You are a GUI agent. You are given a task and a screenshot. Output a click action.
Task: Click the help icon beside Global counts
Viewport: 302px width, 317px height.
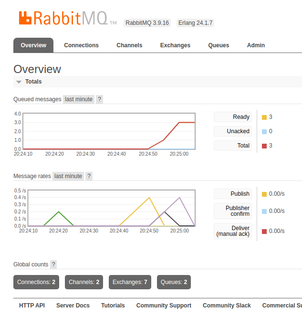[53, 264]
